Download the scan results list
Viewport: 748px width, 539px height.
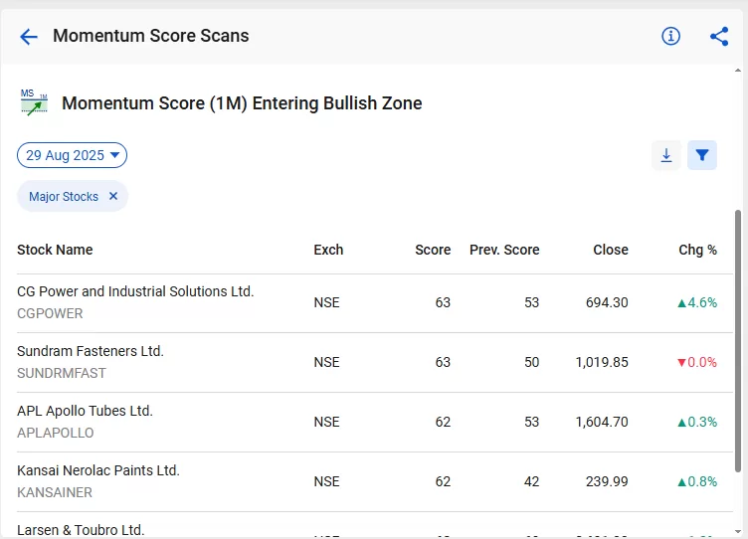(x=666, y=155)
